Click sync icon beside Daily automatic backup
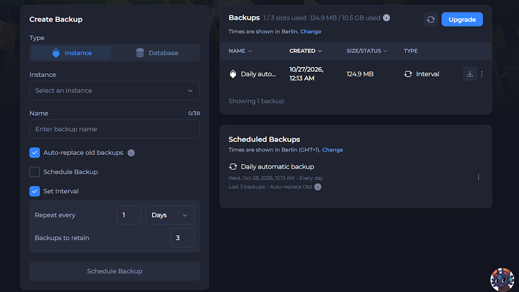 [233, 167]
